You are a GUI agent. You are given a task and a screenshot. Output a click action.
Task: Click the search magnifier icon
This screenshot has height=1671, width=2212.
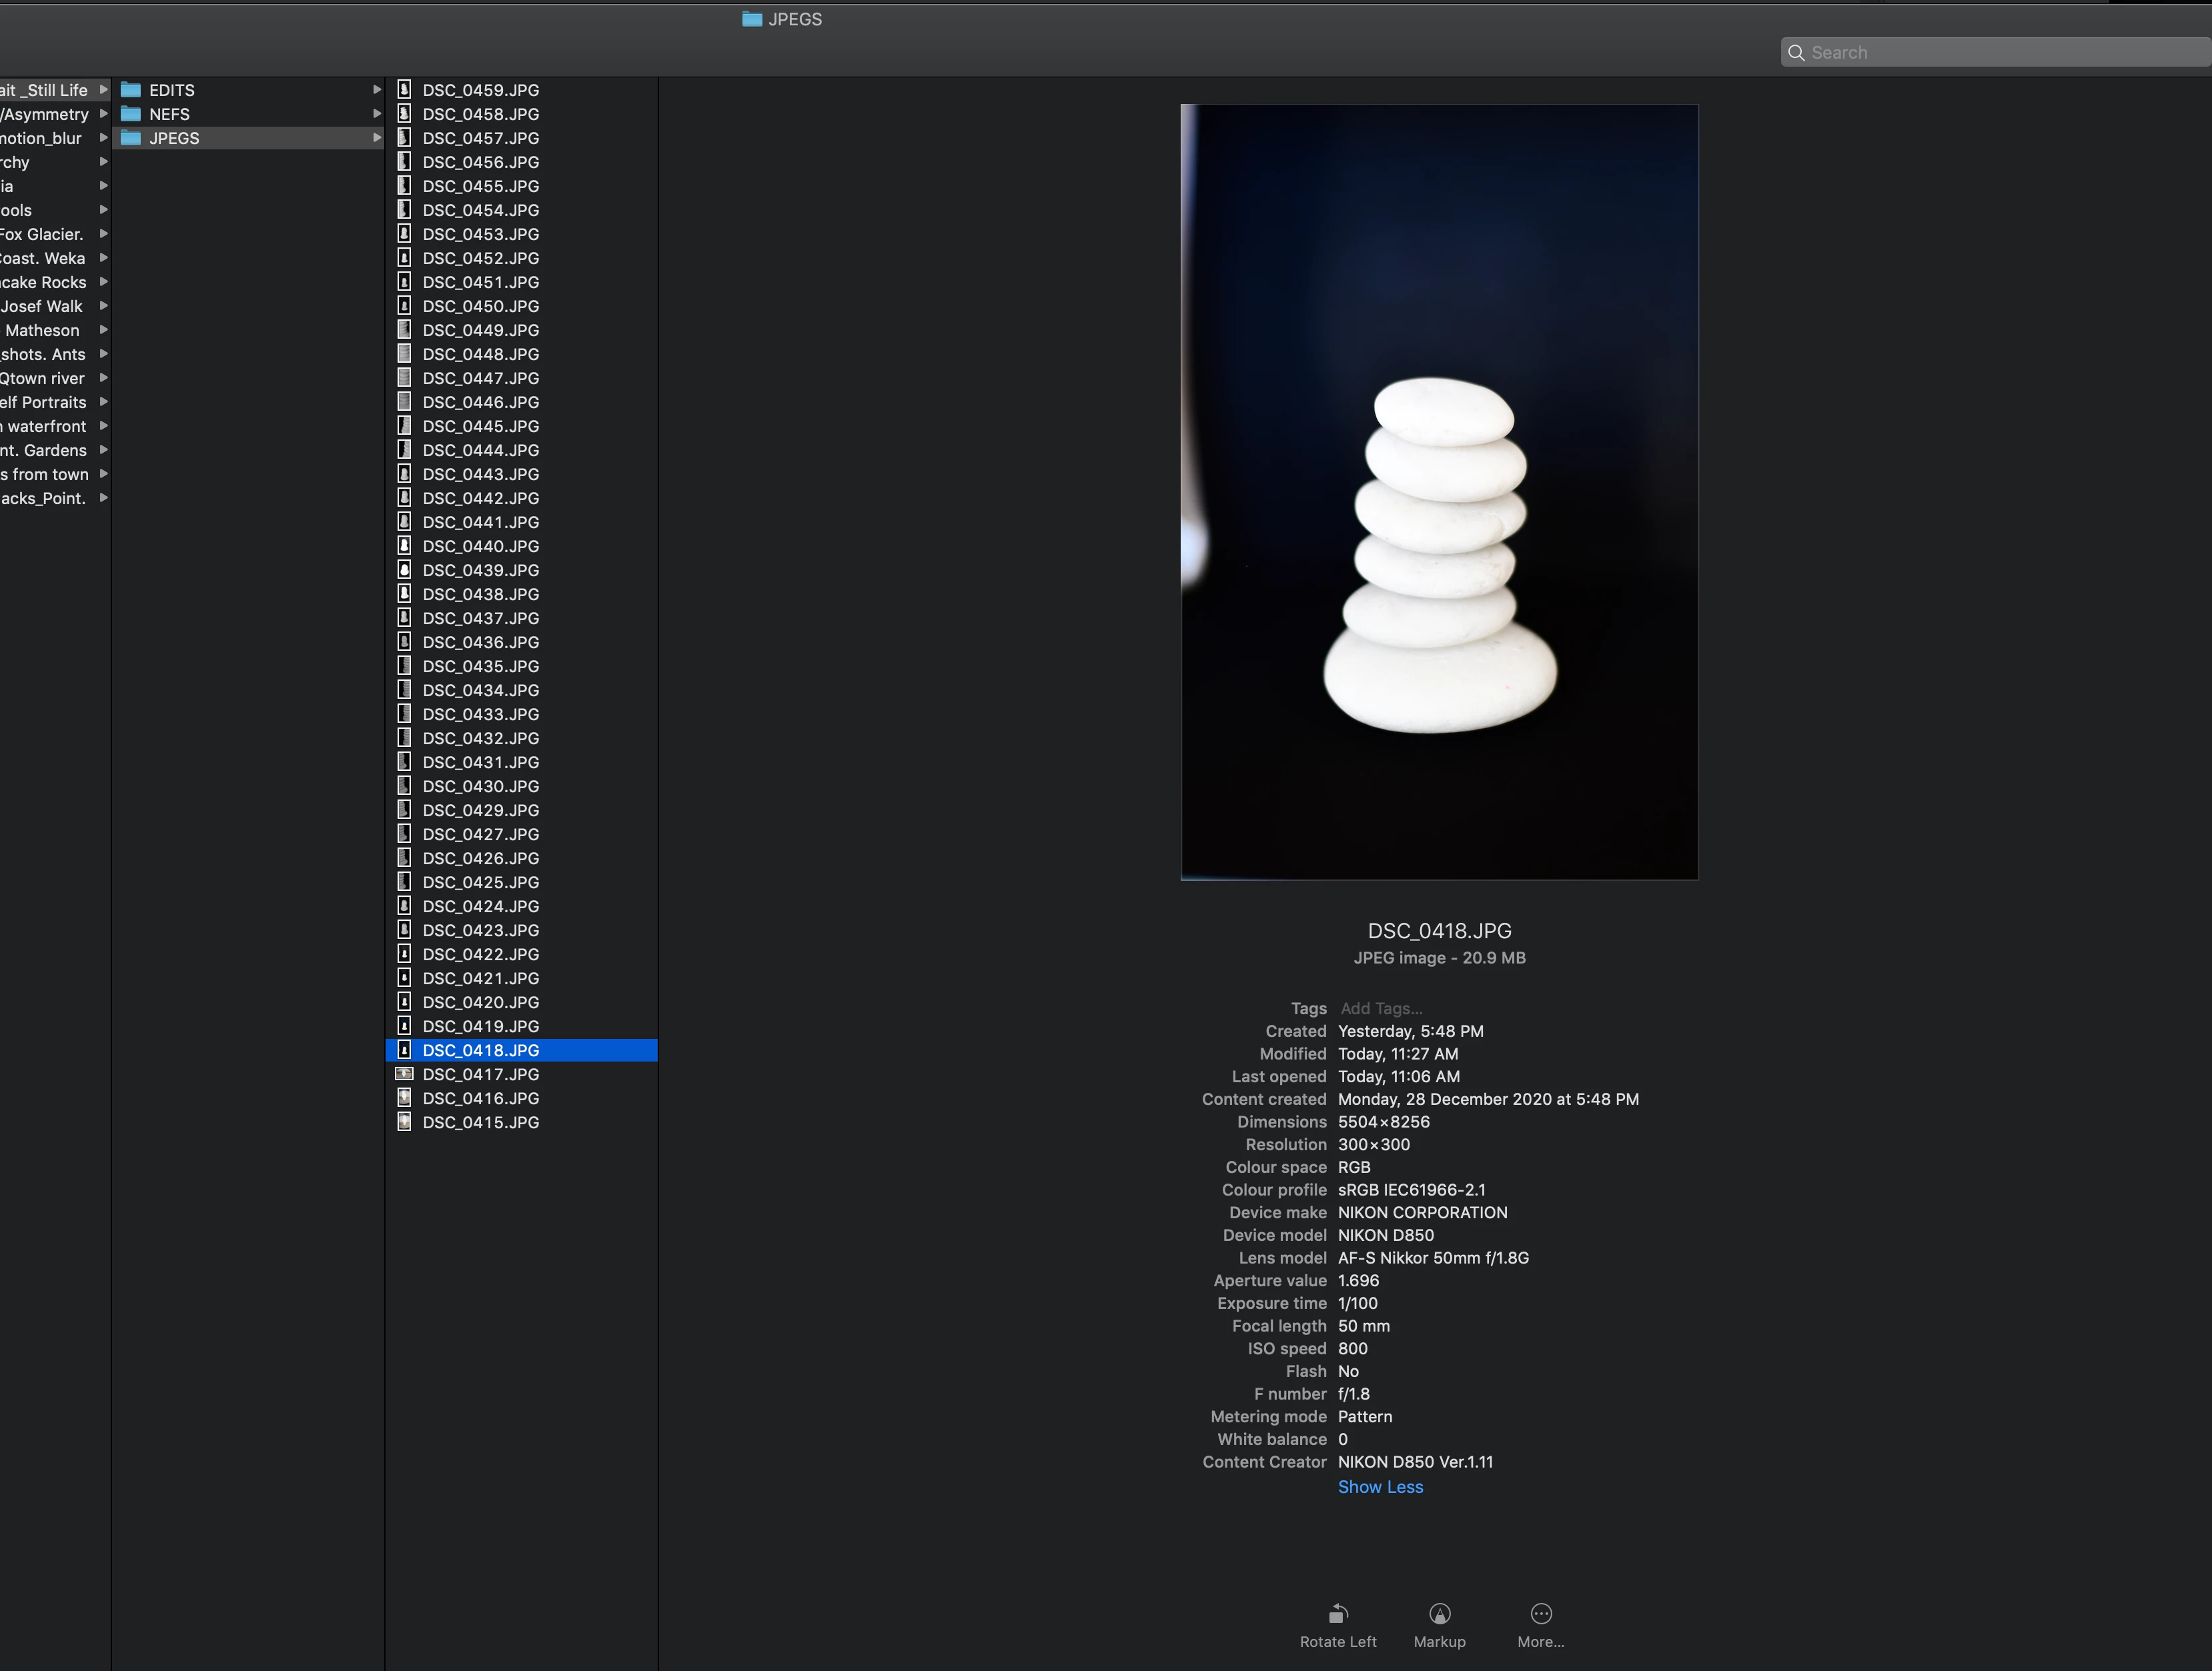1796,53
